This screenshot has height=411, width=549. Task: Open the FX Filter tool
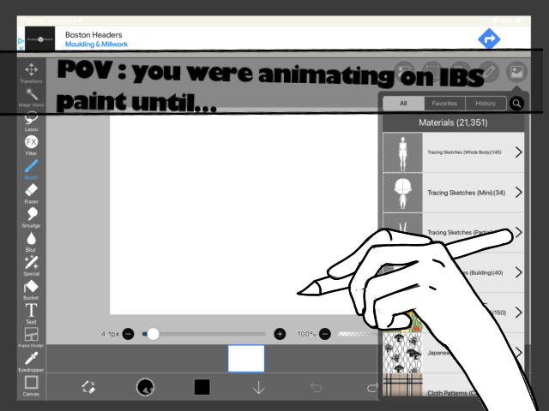click(31, 142)
